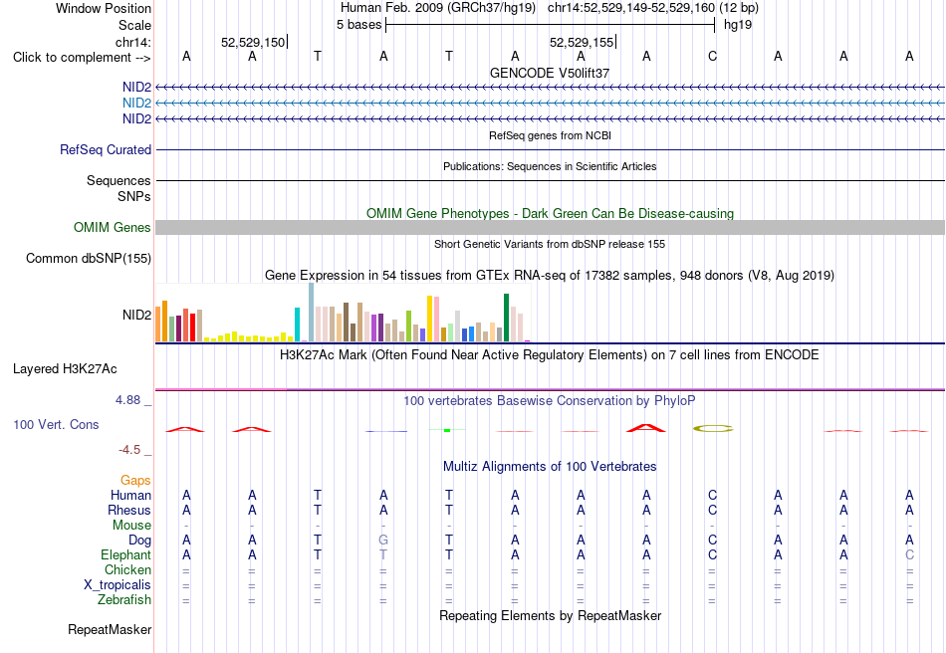Select the light-blue NID2 transcript label
This screenshot has width=946, height=653.
point(137,104)
